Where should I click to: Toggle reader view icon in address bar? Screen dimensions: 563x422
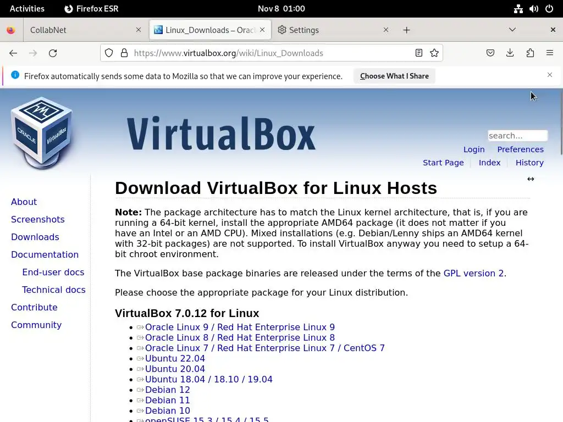[x=418, y=53]
